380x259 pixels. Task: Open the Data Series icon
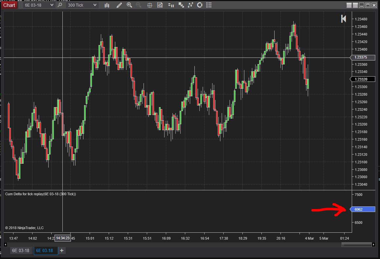point(181,5)
